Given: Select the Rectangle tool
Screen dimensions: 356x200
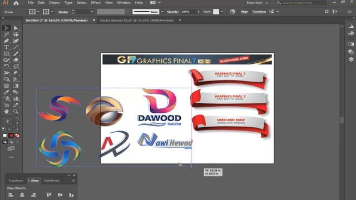Looking at the screenshot, I should pos(6,54).
